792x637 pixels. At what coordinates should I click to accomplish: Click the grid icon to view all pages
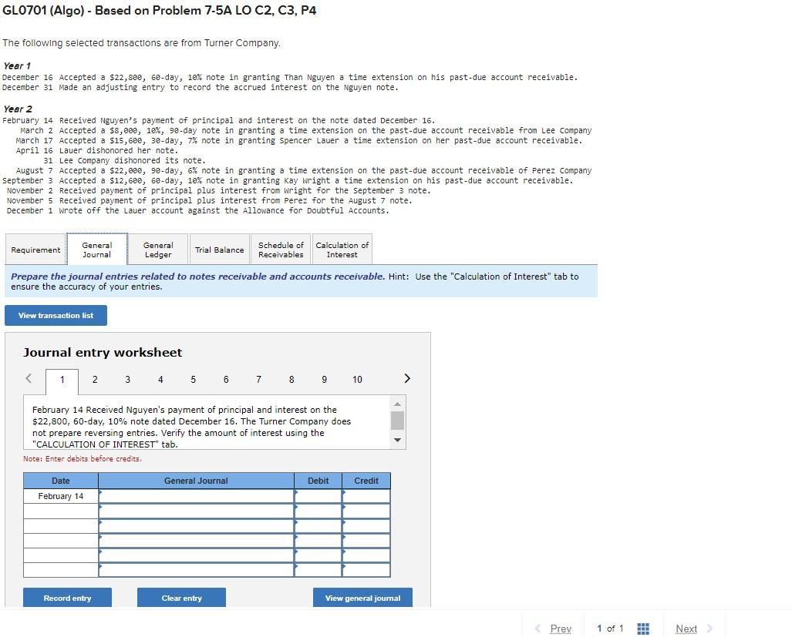(644, 629)
